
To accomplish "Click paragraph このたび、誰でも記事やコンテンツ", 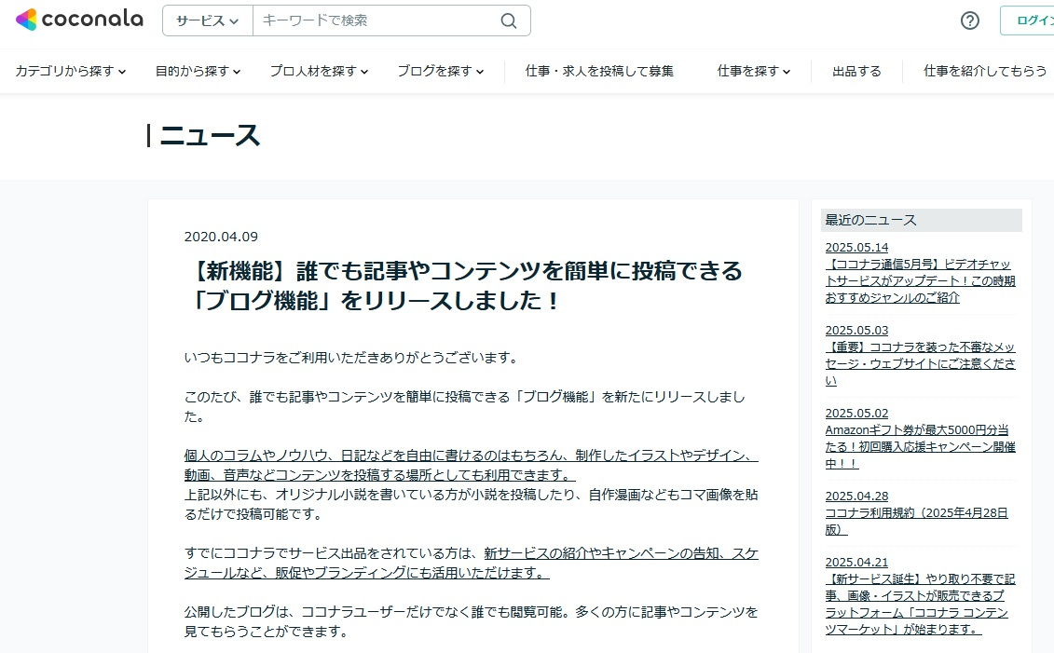I will tap(464, 406).
